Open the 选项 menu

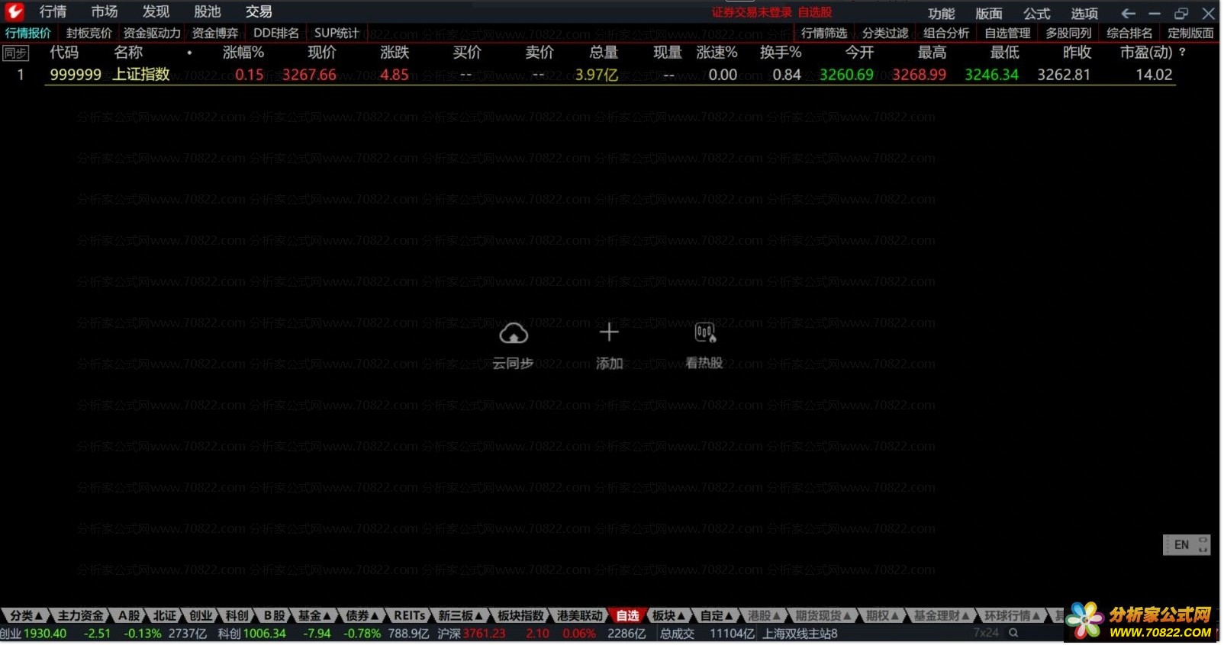1084,14
